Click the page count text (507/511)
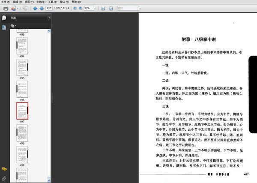Viewport: 257px width, 183px height. tap(62, 8)
